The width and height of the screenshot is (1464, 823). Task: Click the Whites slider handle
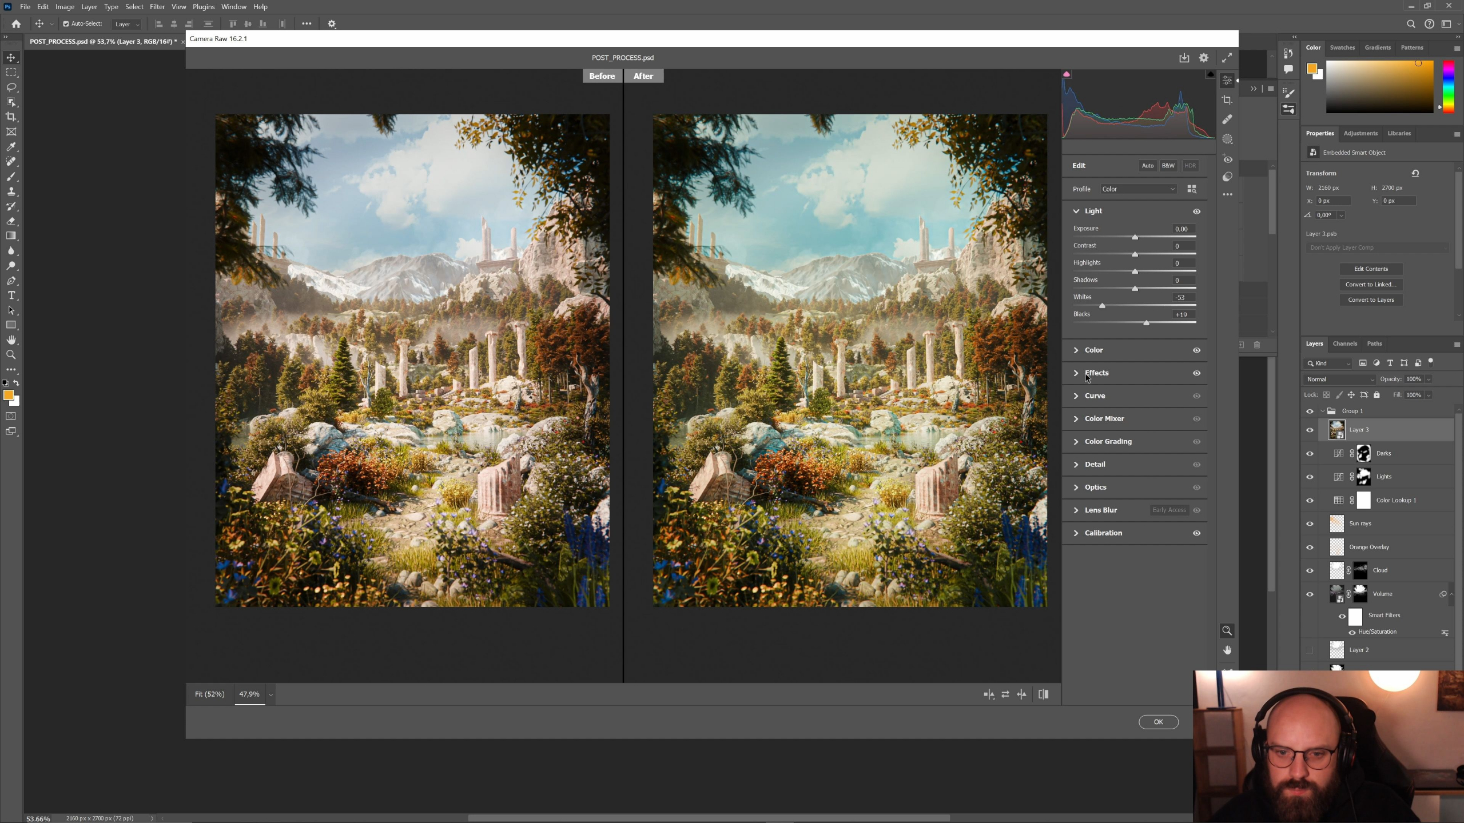tap(1102, 306)
